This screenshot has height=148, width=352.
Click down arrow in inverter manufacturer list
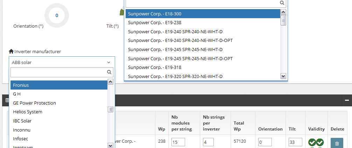(110, 146)
